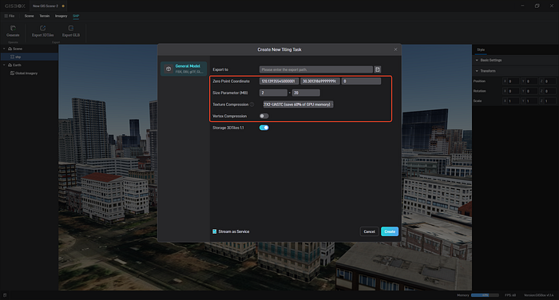Viewport: 559px width, 300px height.
Task: Restore down the GISBOX window
Action: [537, 6]
